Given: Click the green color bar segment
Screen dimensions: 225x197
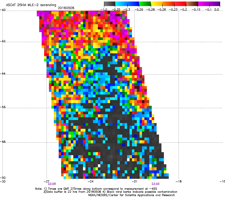Looking at the screenshot, I should click(145, 4).
